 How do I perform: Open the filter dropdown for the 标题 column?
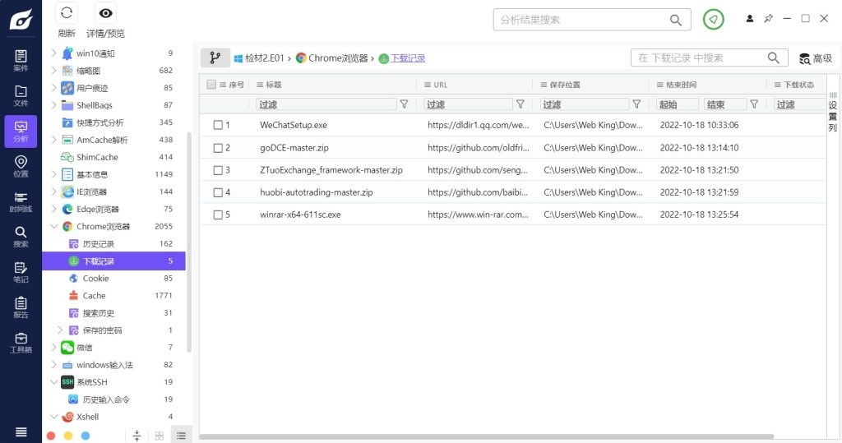click(404, 104)
